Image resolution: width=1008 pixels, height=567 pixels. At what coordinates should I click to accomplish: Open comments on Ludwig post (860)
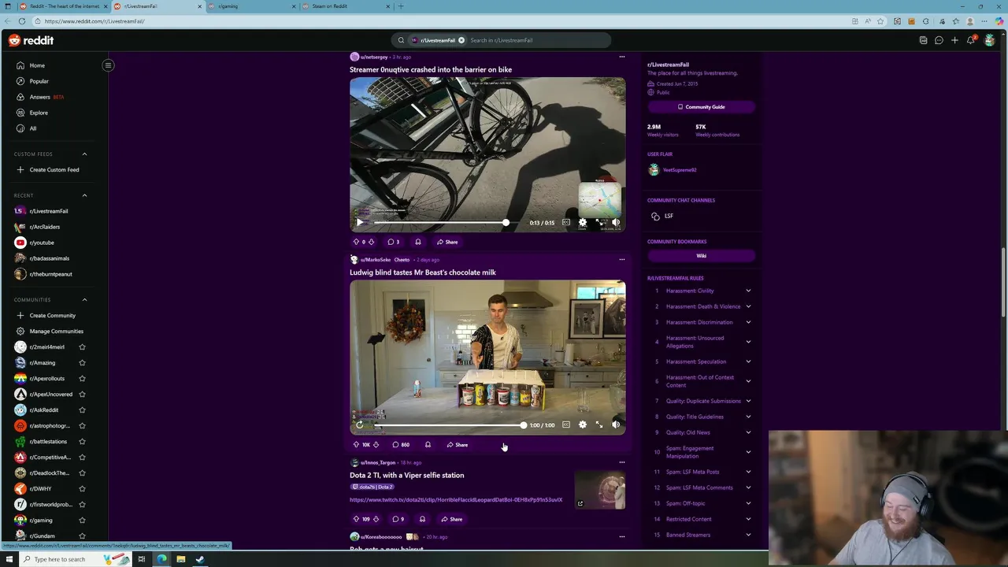click(401, 445)
